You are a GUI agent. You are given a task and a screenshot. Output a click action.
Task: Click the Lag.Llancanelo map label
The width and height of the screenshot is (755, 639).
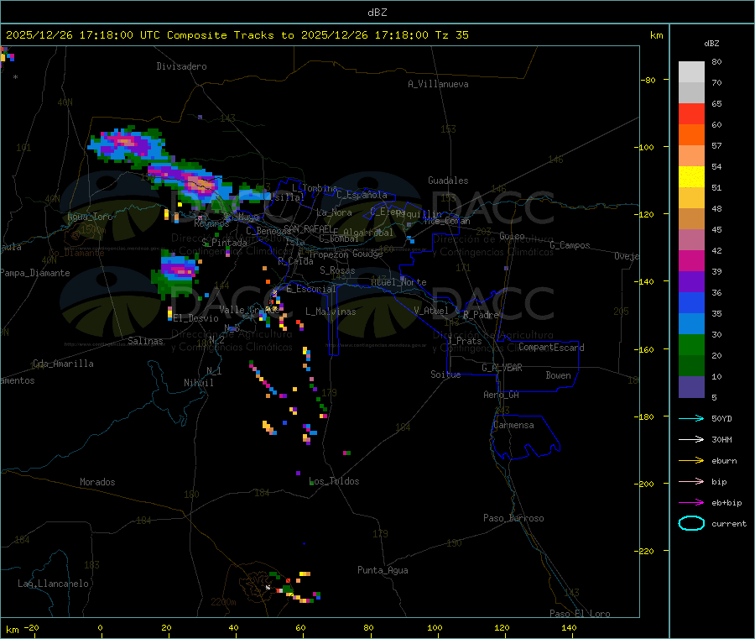(53, 584)
